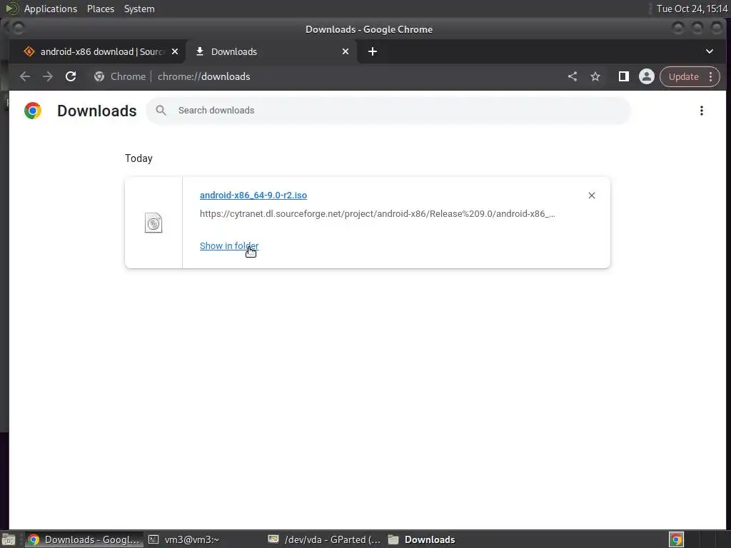The width and height of the screenshot is (731, 548).
Task: Click the show desktop icon in bottom panel
Action: point(9,539)
